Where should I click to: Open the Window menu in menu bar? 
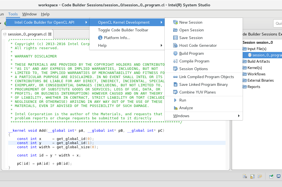pyautogui.click(x=29, y=14)
